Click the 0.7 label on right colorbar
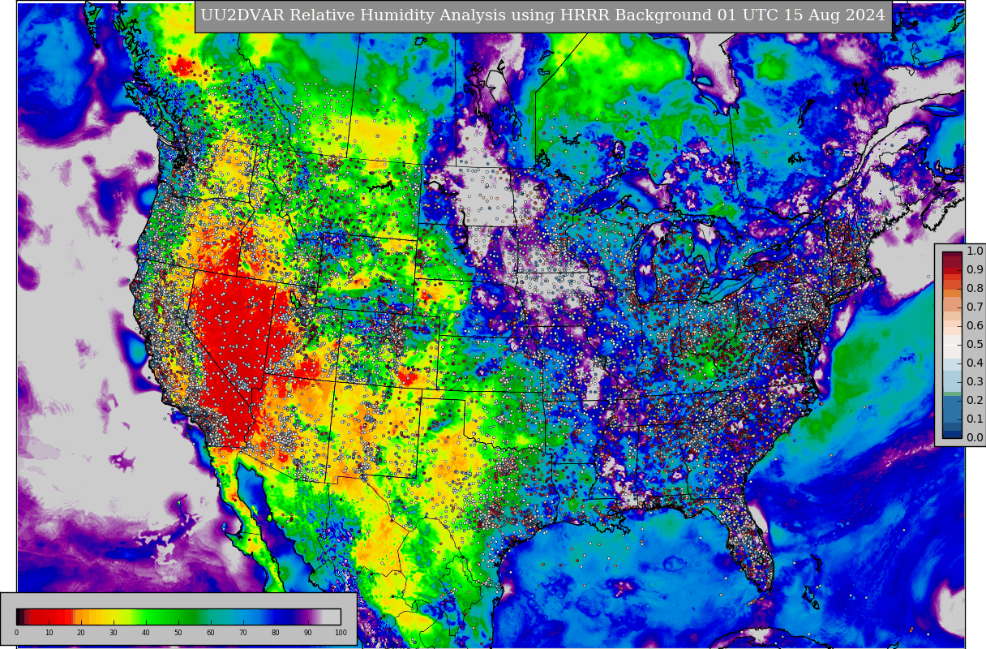 tap(975, 307)
